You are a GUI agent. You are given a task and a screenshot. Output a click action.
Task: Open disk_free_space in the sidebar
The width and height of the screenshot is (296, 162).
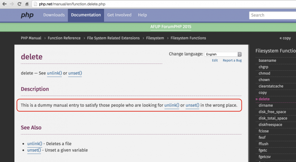272,112
